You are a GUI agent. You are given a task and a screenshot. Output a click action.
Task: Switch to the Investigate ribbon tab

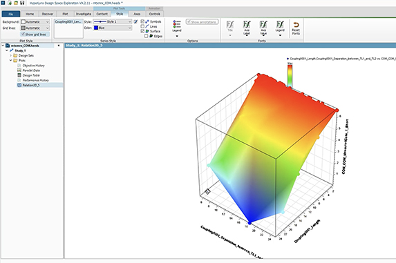[84, 14]
